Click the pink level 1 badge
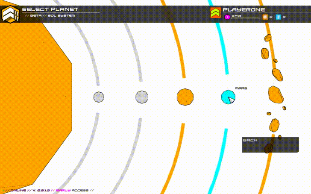 pos(227,17)
